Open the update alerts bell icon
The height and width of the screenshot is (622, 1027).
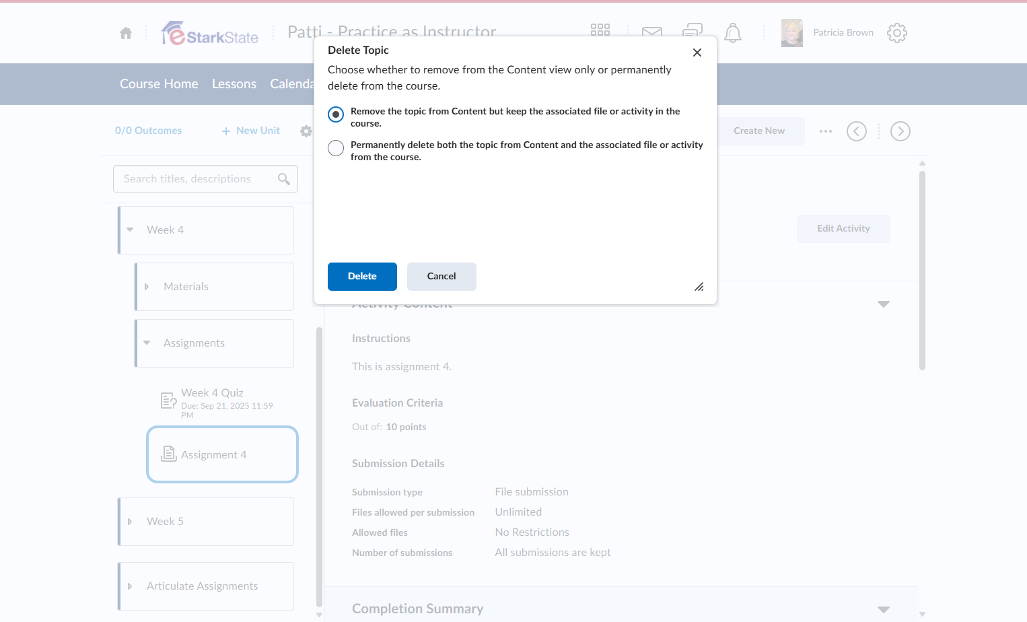(733, 32)
